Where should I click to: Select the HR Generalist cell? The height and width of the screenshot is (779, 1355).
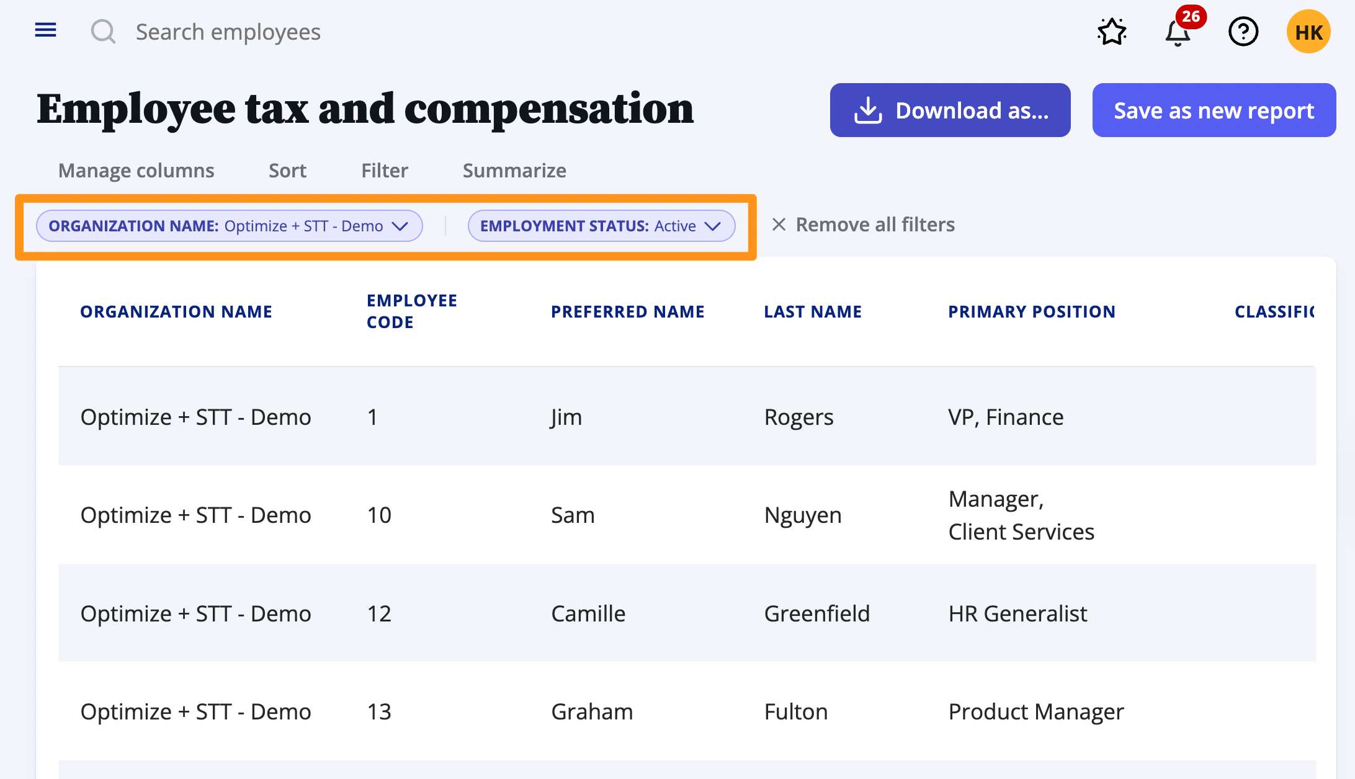1017,613
